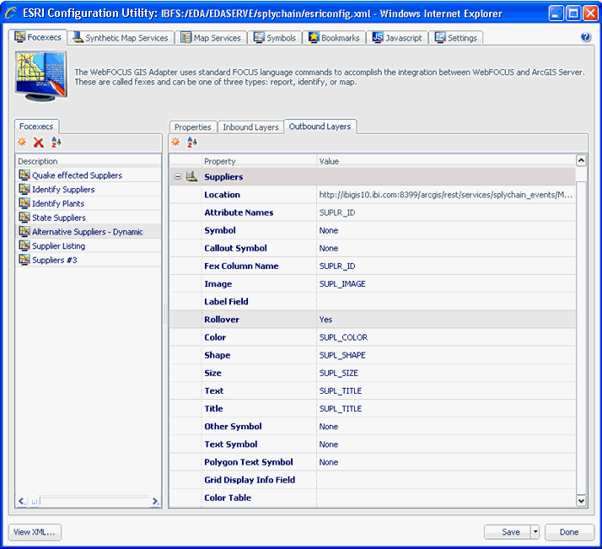Open the Settings tab
This screenshot has height=549, width=602.
(456, 38)
